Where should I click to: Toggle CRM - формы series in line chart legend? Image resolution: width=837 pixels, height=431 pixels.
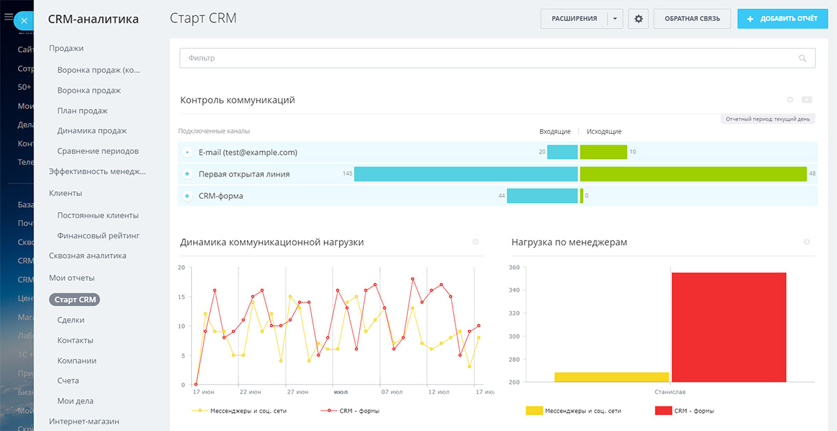pyautogui.click(x=350, y=411)
